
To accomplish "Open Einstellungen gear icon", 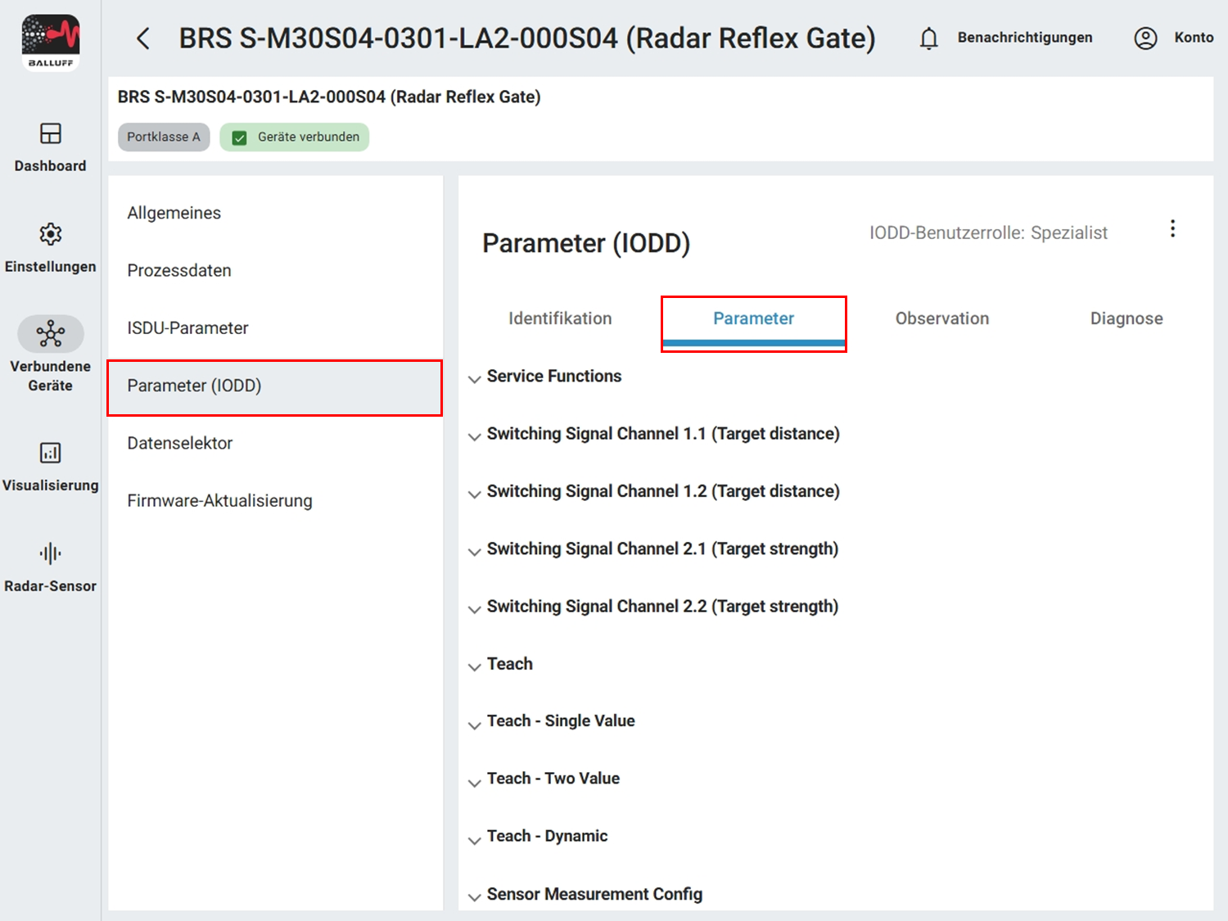I will tap(51, 234).
